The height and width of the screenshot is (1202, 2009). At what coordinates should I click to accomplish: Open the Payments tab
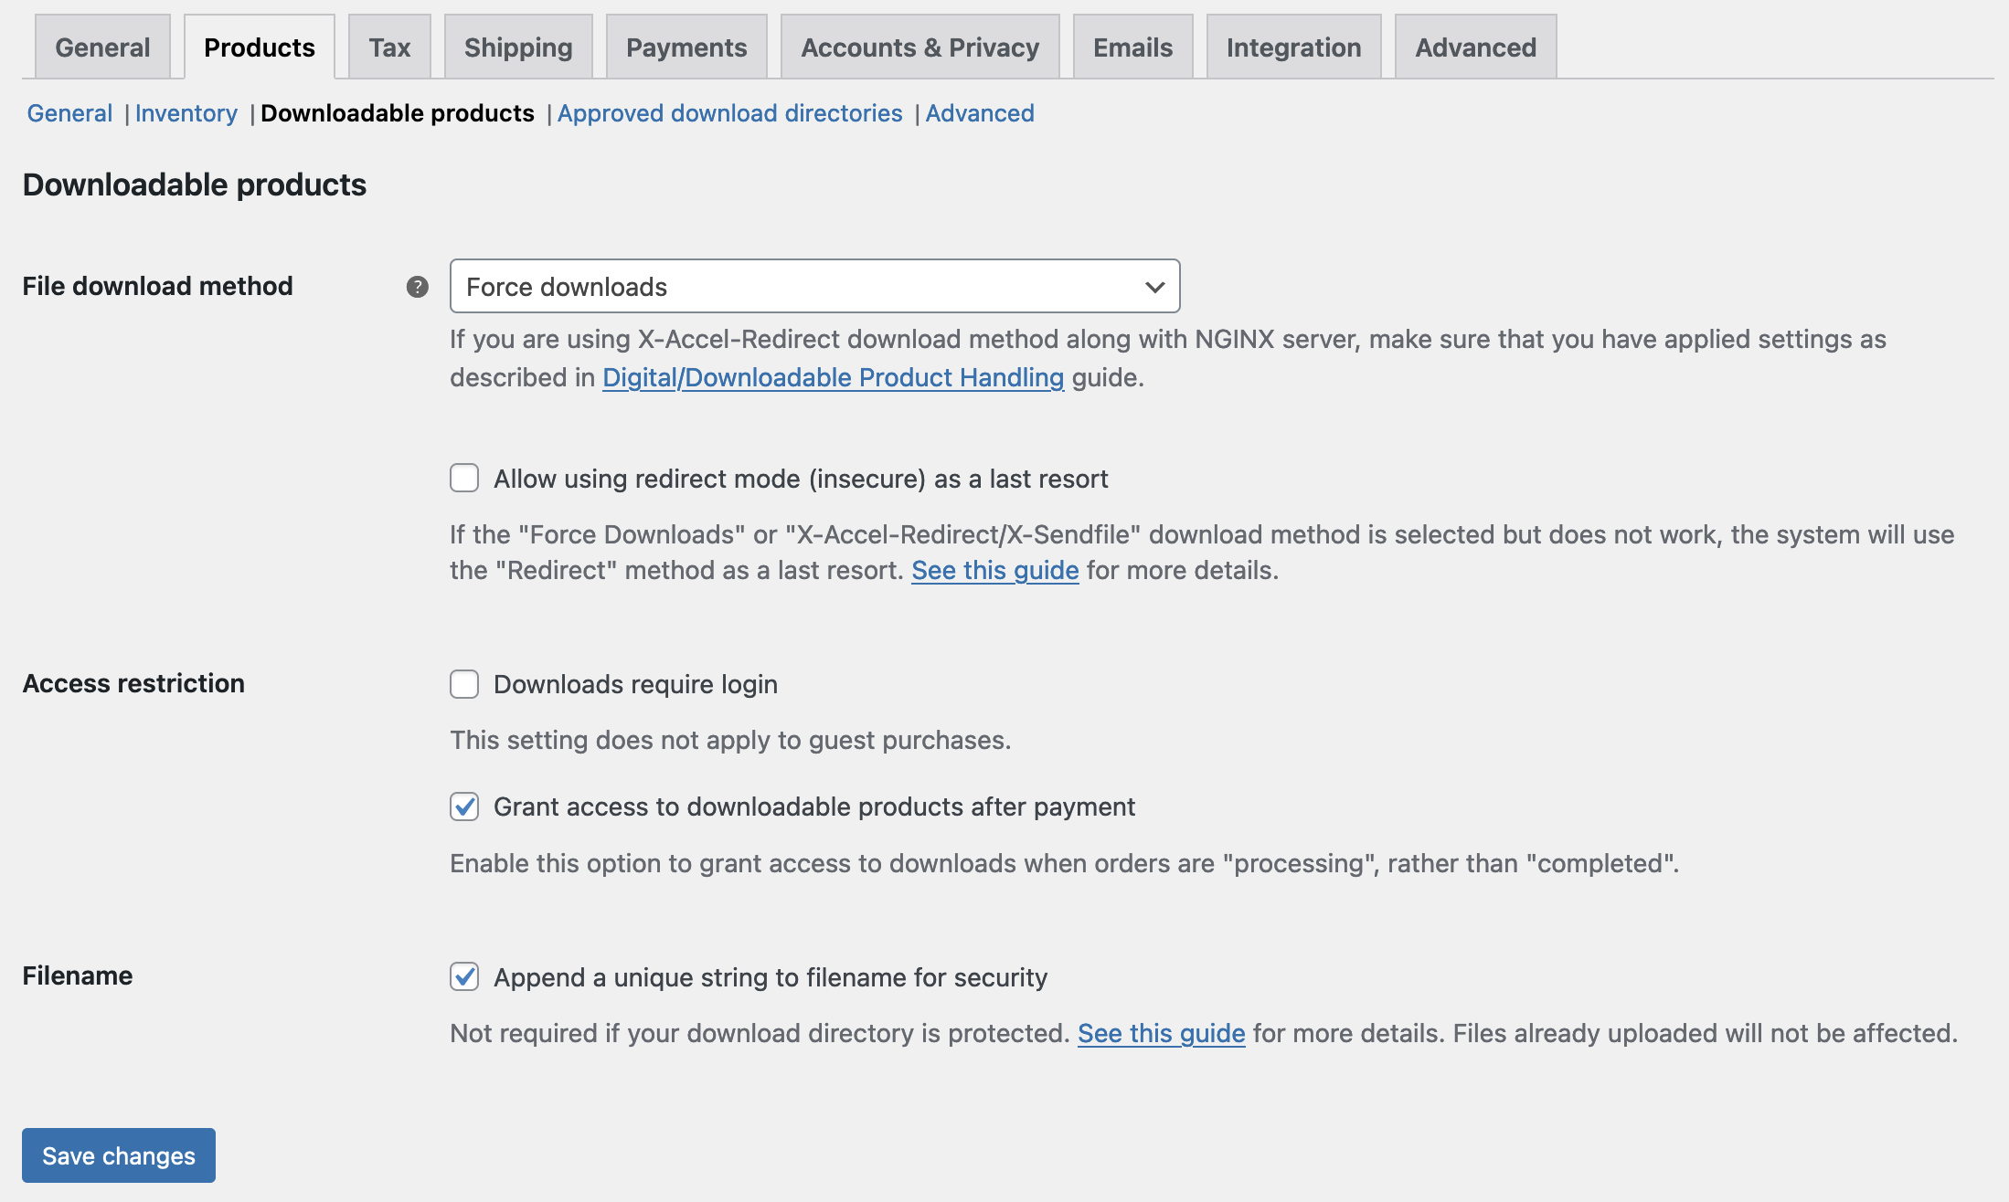[x=686, y=47]
